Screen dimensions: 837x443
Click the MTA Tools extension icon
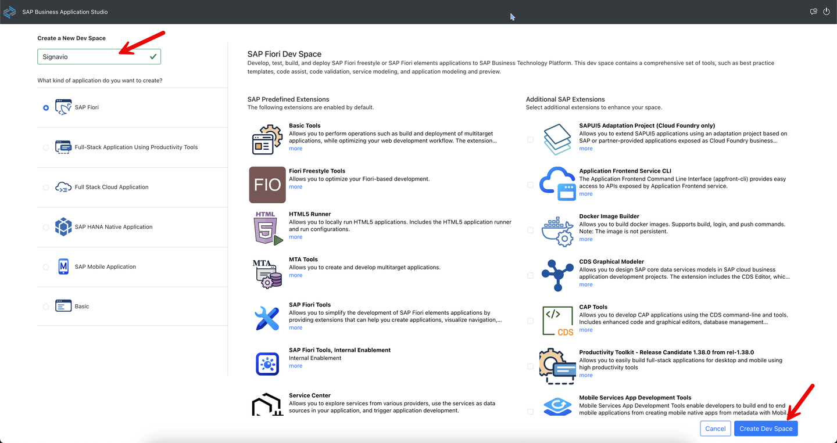pos(267,274)
